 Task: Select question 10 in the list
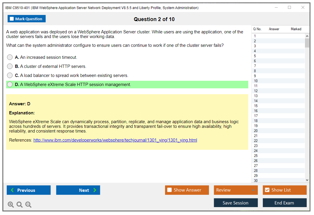click(x=256, y=81)
